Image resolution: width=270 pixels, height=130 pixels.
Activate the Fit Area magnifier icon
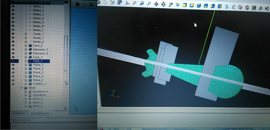[142, 3]
